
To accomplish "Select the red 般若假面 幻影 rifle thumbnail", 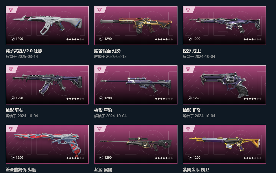I will [136, 25].
